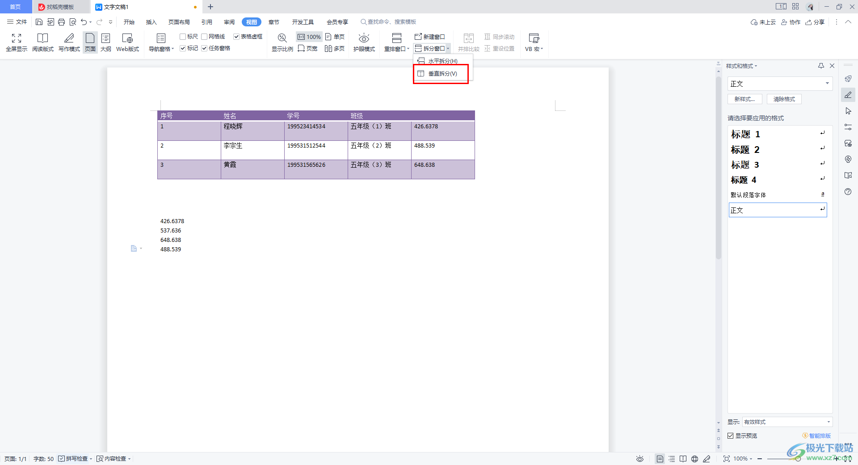Click the command search field
The width and height of the screenshot is (858, 465).
tap(388, 22)
